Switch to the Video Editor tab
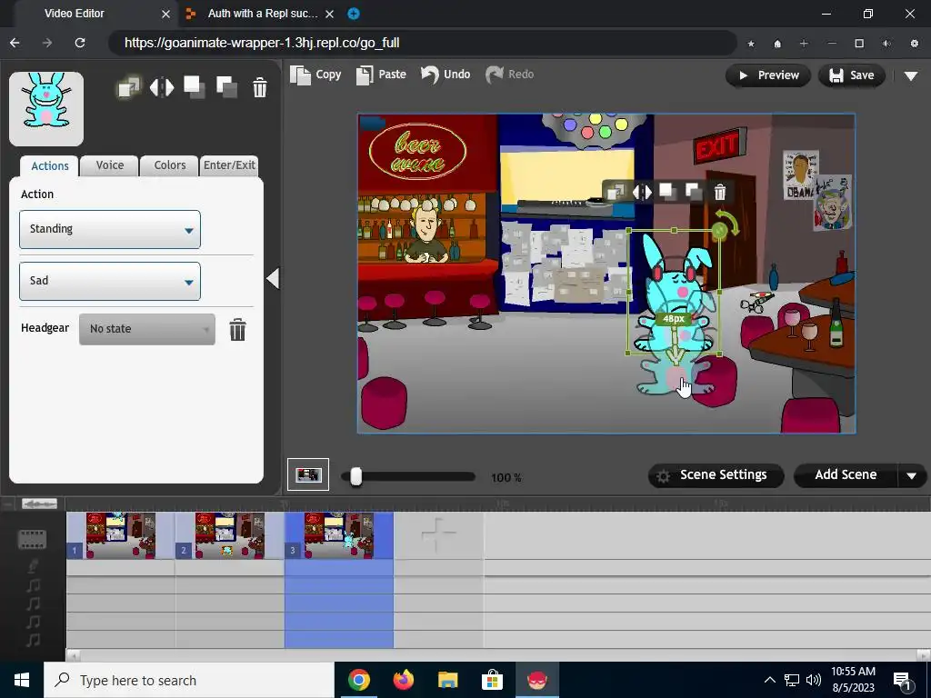This screenshot has width=931, height=698. 75,13
